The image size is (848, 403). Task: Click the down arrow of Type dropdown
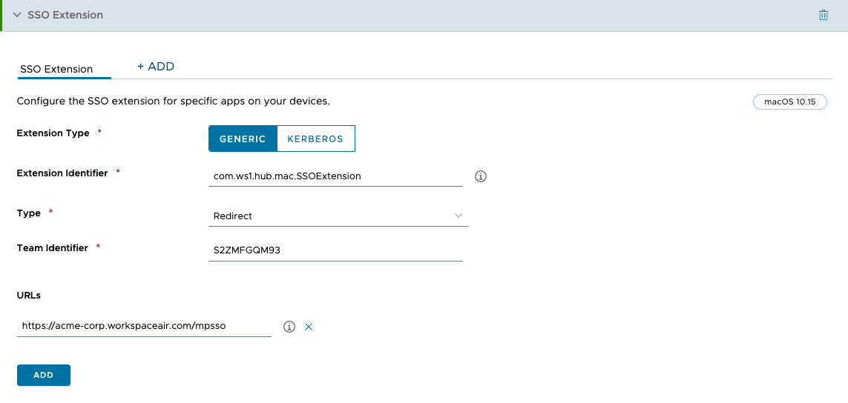458,216
